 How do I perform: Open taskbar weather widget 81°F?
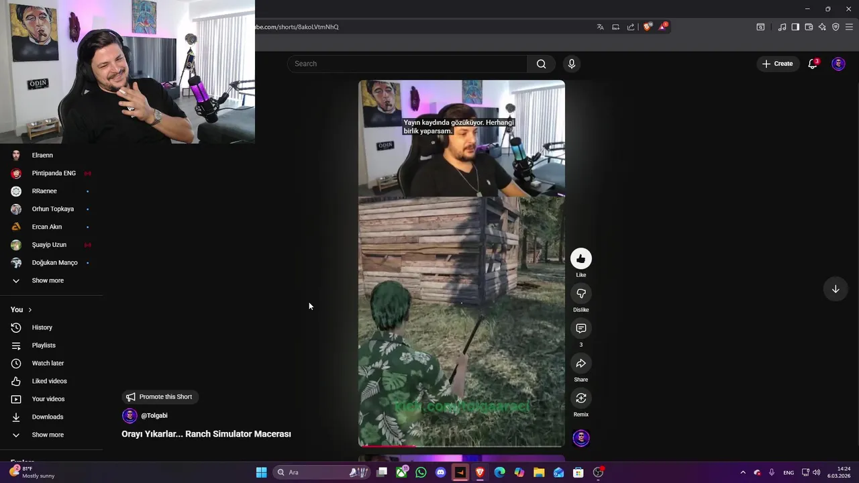click(32, 472)
